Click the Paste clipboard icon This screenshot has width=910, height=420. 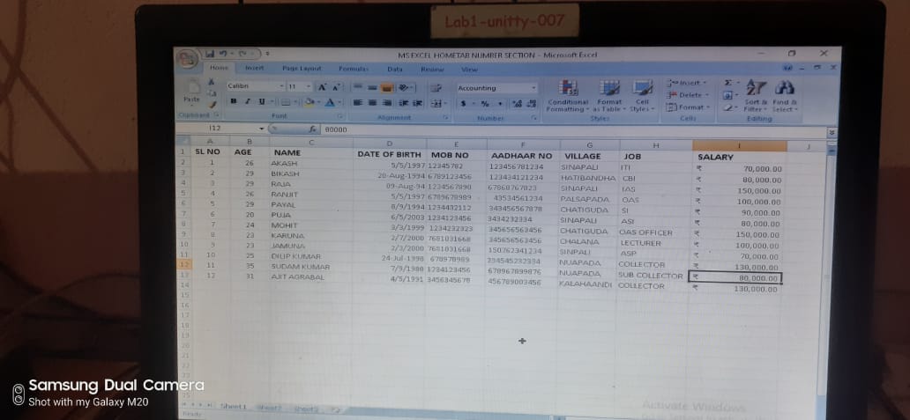point(191,91)
